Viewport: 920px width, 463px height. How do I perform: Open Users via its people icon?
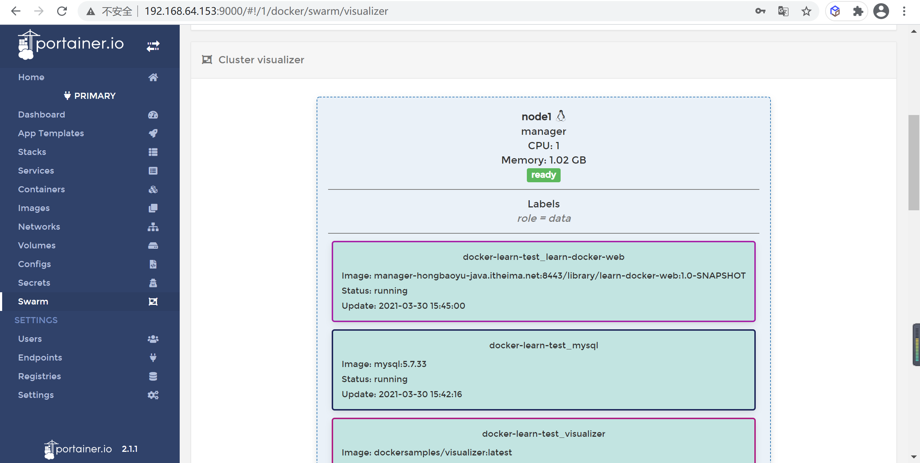point(153,339)
